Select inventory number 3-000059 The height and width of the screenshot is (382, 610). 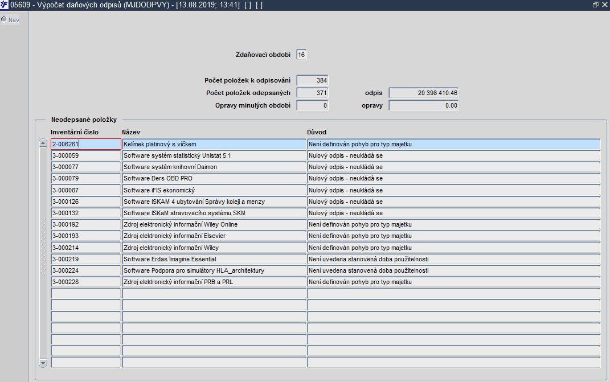click(x=86, y=155)
